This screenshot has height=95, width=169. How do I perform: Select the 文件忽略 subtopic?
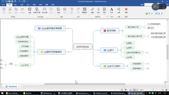[25, 46]
